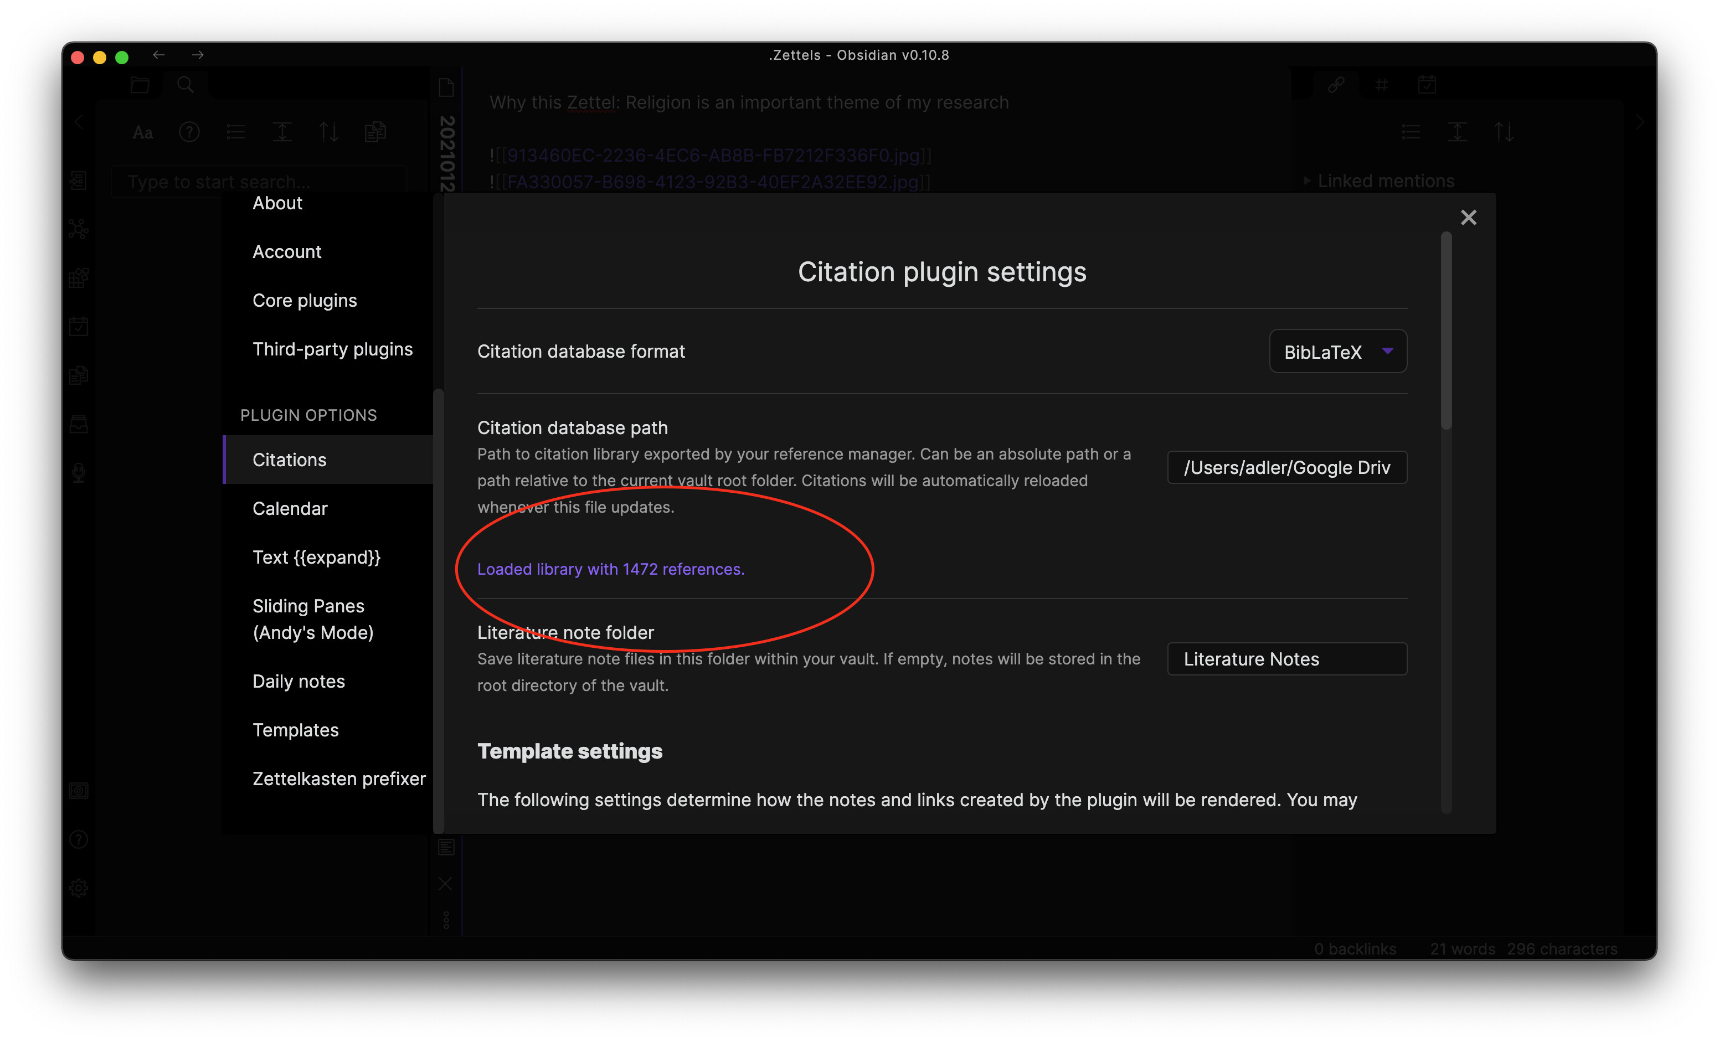The image size is (1719, 1042).
Task: Open today's daily note calendar-check icon
Action: point(78,326)
